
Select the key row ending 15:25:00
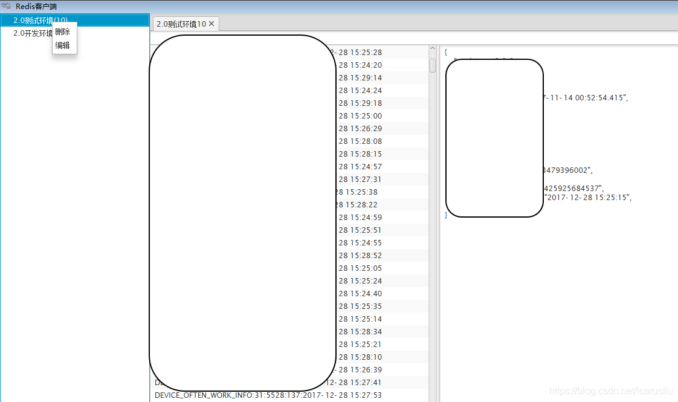tap(289, 115)
